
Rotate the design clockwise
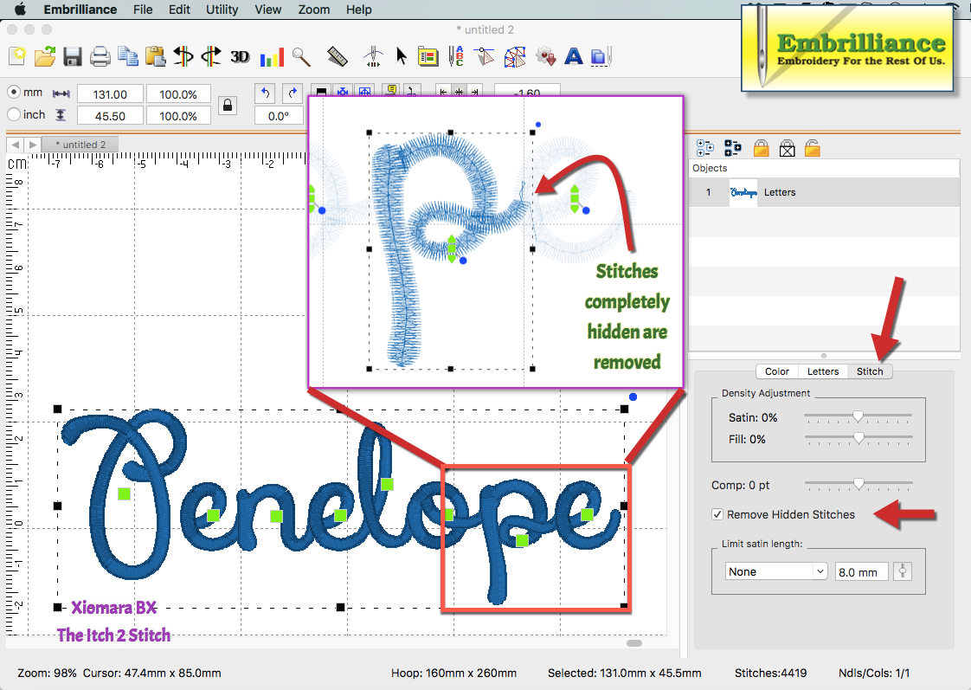[293, 94]
